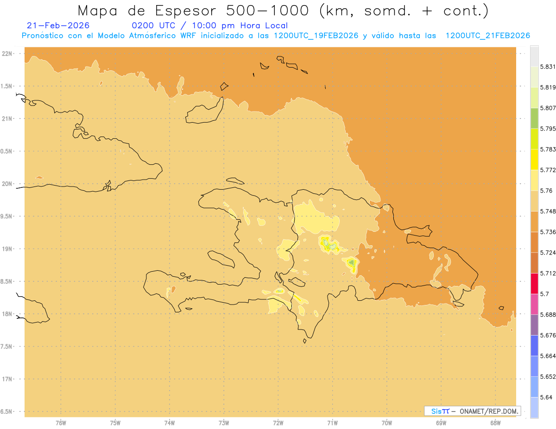Screen dimensions: 556x429
Task: Click the latitude label 18N
Action: click(7, 314)
